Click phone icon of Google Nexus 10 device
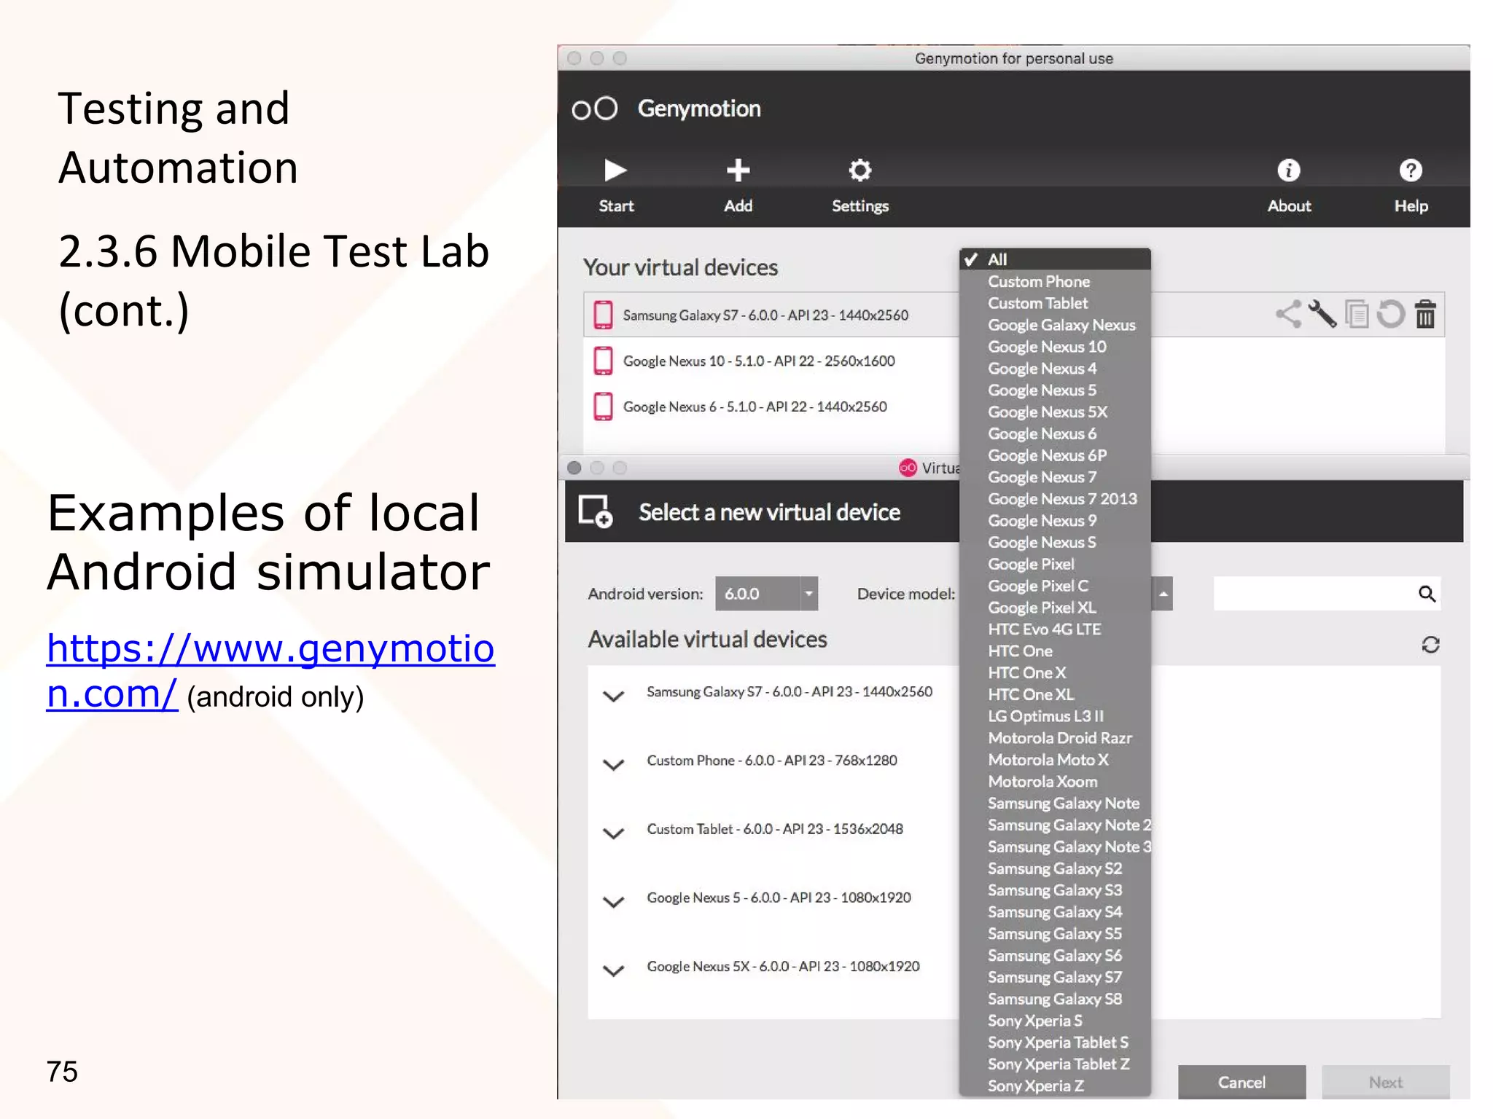Viewport: 1493px width, 1119px height. coord(603,361)
